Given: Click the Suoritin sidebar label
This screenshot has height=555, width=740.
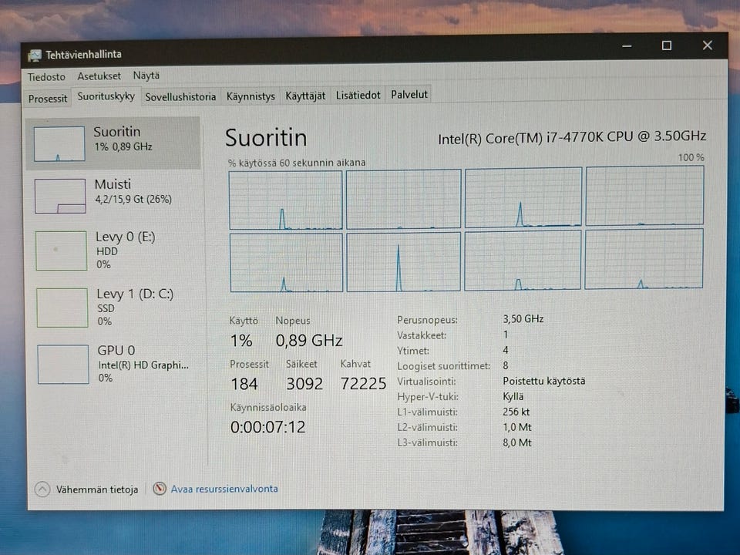Looking at the screenshot, I should [x=117, y=132].
